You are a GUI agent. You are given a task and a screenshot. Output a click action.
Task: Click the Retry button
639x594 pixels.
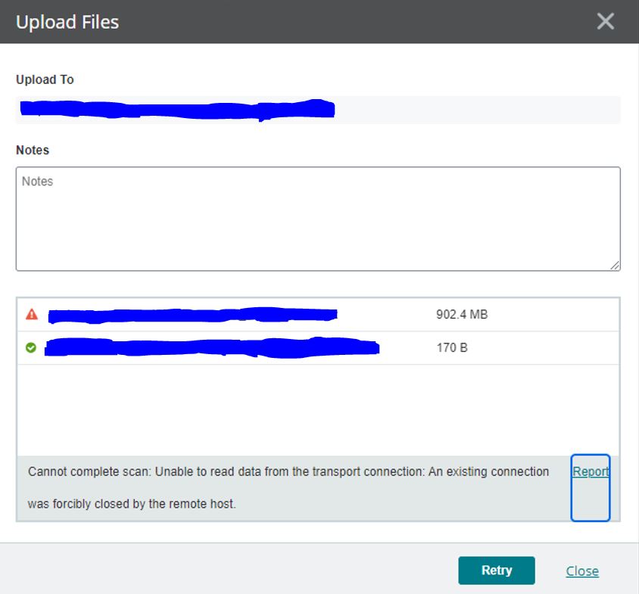click(497, 571)
